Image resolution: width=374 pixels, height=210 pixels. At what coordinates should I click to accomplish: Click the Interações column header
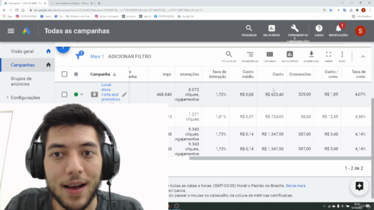(x=189, y=74)
